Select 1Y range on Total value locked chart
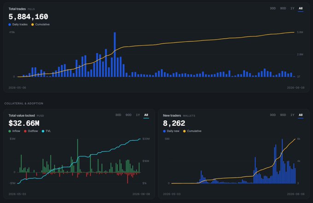Image resolution: width=313 pixels, height=203 pixels. (138, 115)
